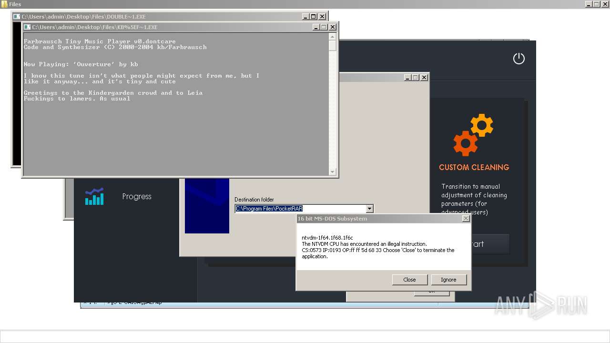Screen dimensions: 610x343
Task: Click the 'Transition to manual adjustment' description text
Action: coord(474,199)
